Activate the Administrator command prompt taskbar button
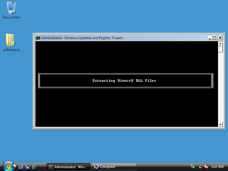Image resolution: width=228 pixels, height=171 pixels. click(68, 167)
